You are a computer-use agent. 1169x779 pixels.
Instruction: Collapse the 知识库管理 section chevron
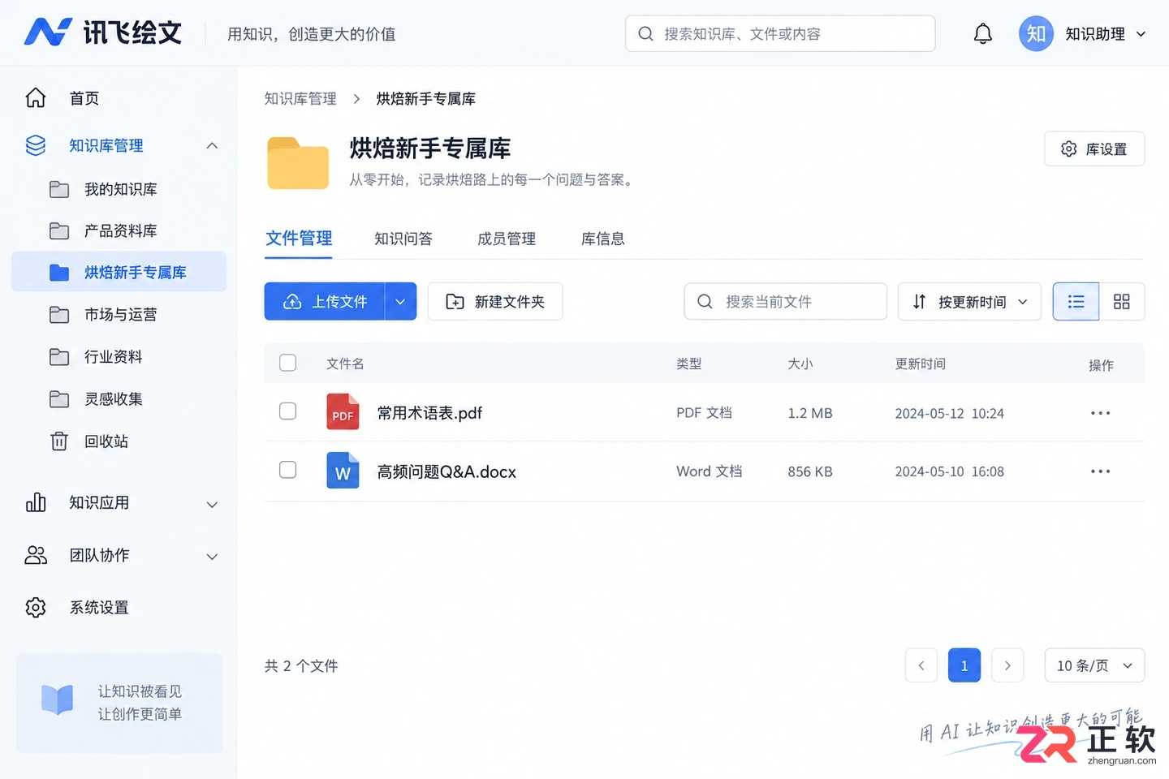point(212,146)
